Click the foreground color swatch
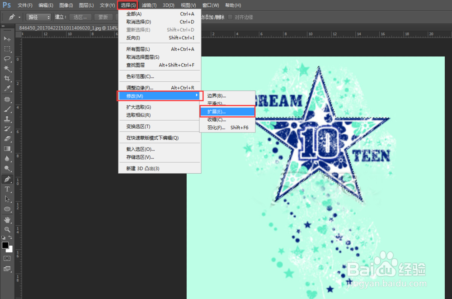The width and height of the screenshot is (452, 299). (5, 245)
